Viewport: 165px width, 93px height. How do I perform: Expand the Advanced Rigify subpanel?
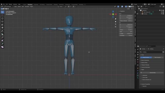[145, 75]
